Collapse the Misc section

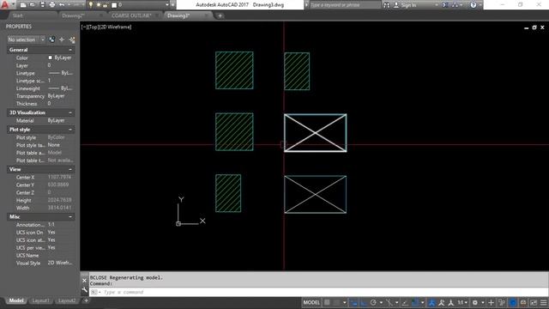[70, 216]
